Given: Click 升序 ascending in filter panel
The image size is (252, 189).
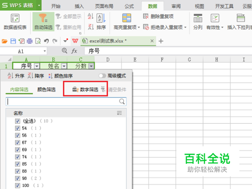Looking at the screenshot, I should point(16,76).
